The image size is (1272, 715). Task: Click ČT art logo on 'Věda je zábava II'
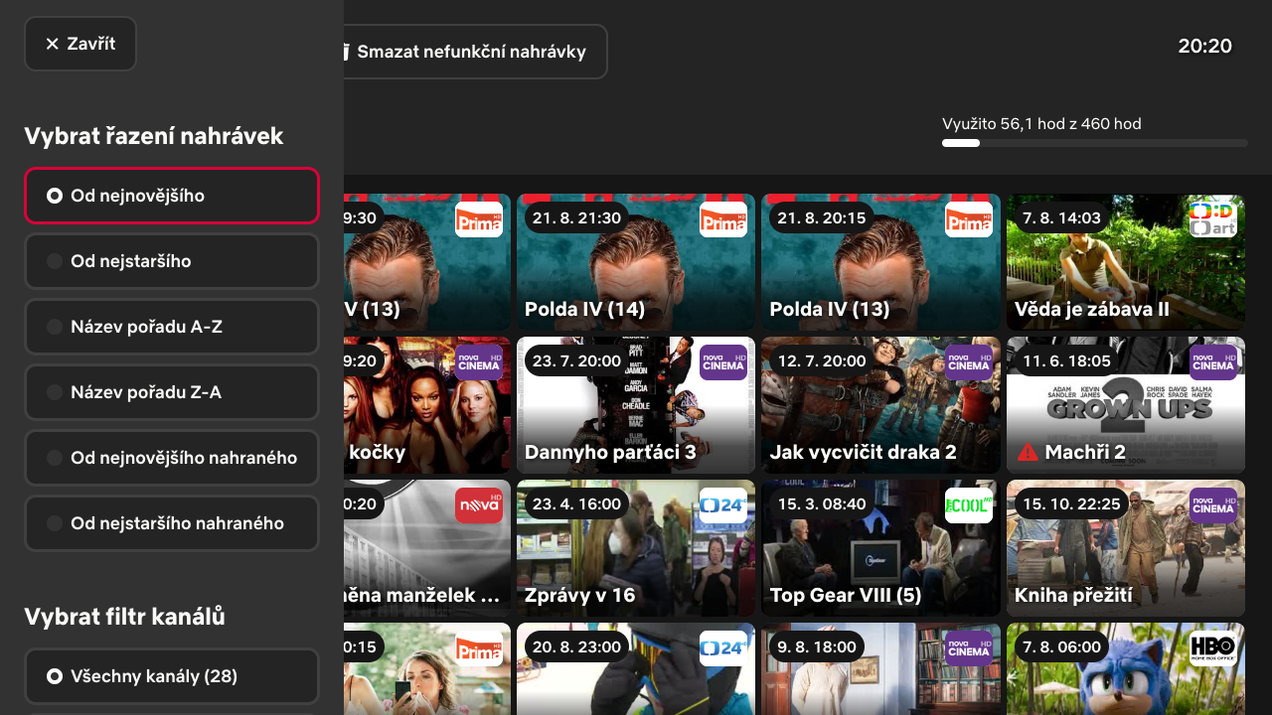point(1213,219)
